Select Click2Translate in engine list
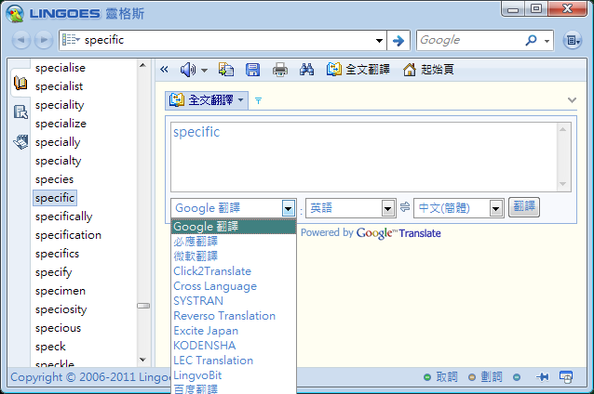Viewport: 594px width, 394px height. coord(234,271)
